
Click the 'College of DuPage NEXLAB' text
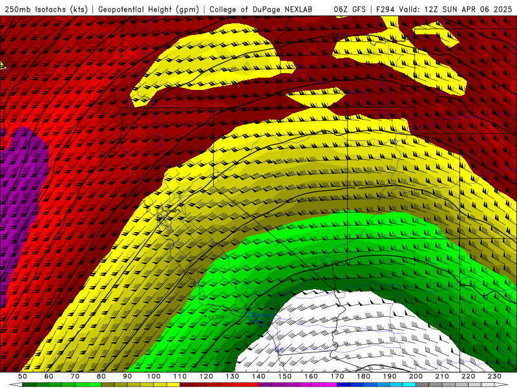coord(261,9)
